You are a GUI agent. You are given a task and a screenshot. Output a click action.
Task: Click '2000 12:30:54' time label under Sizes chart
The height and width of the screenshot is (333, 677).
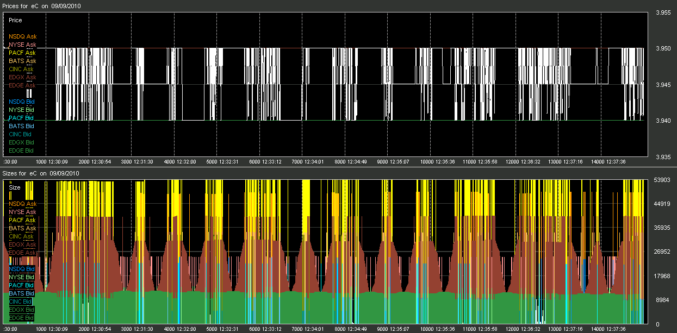pos(95,329)
